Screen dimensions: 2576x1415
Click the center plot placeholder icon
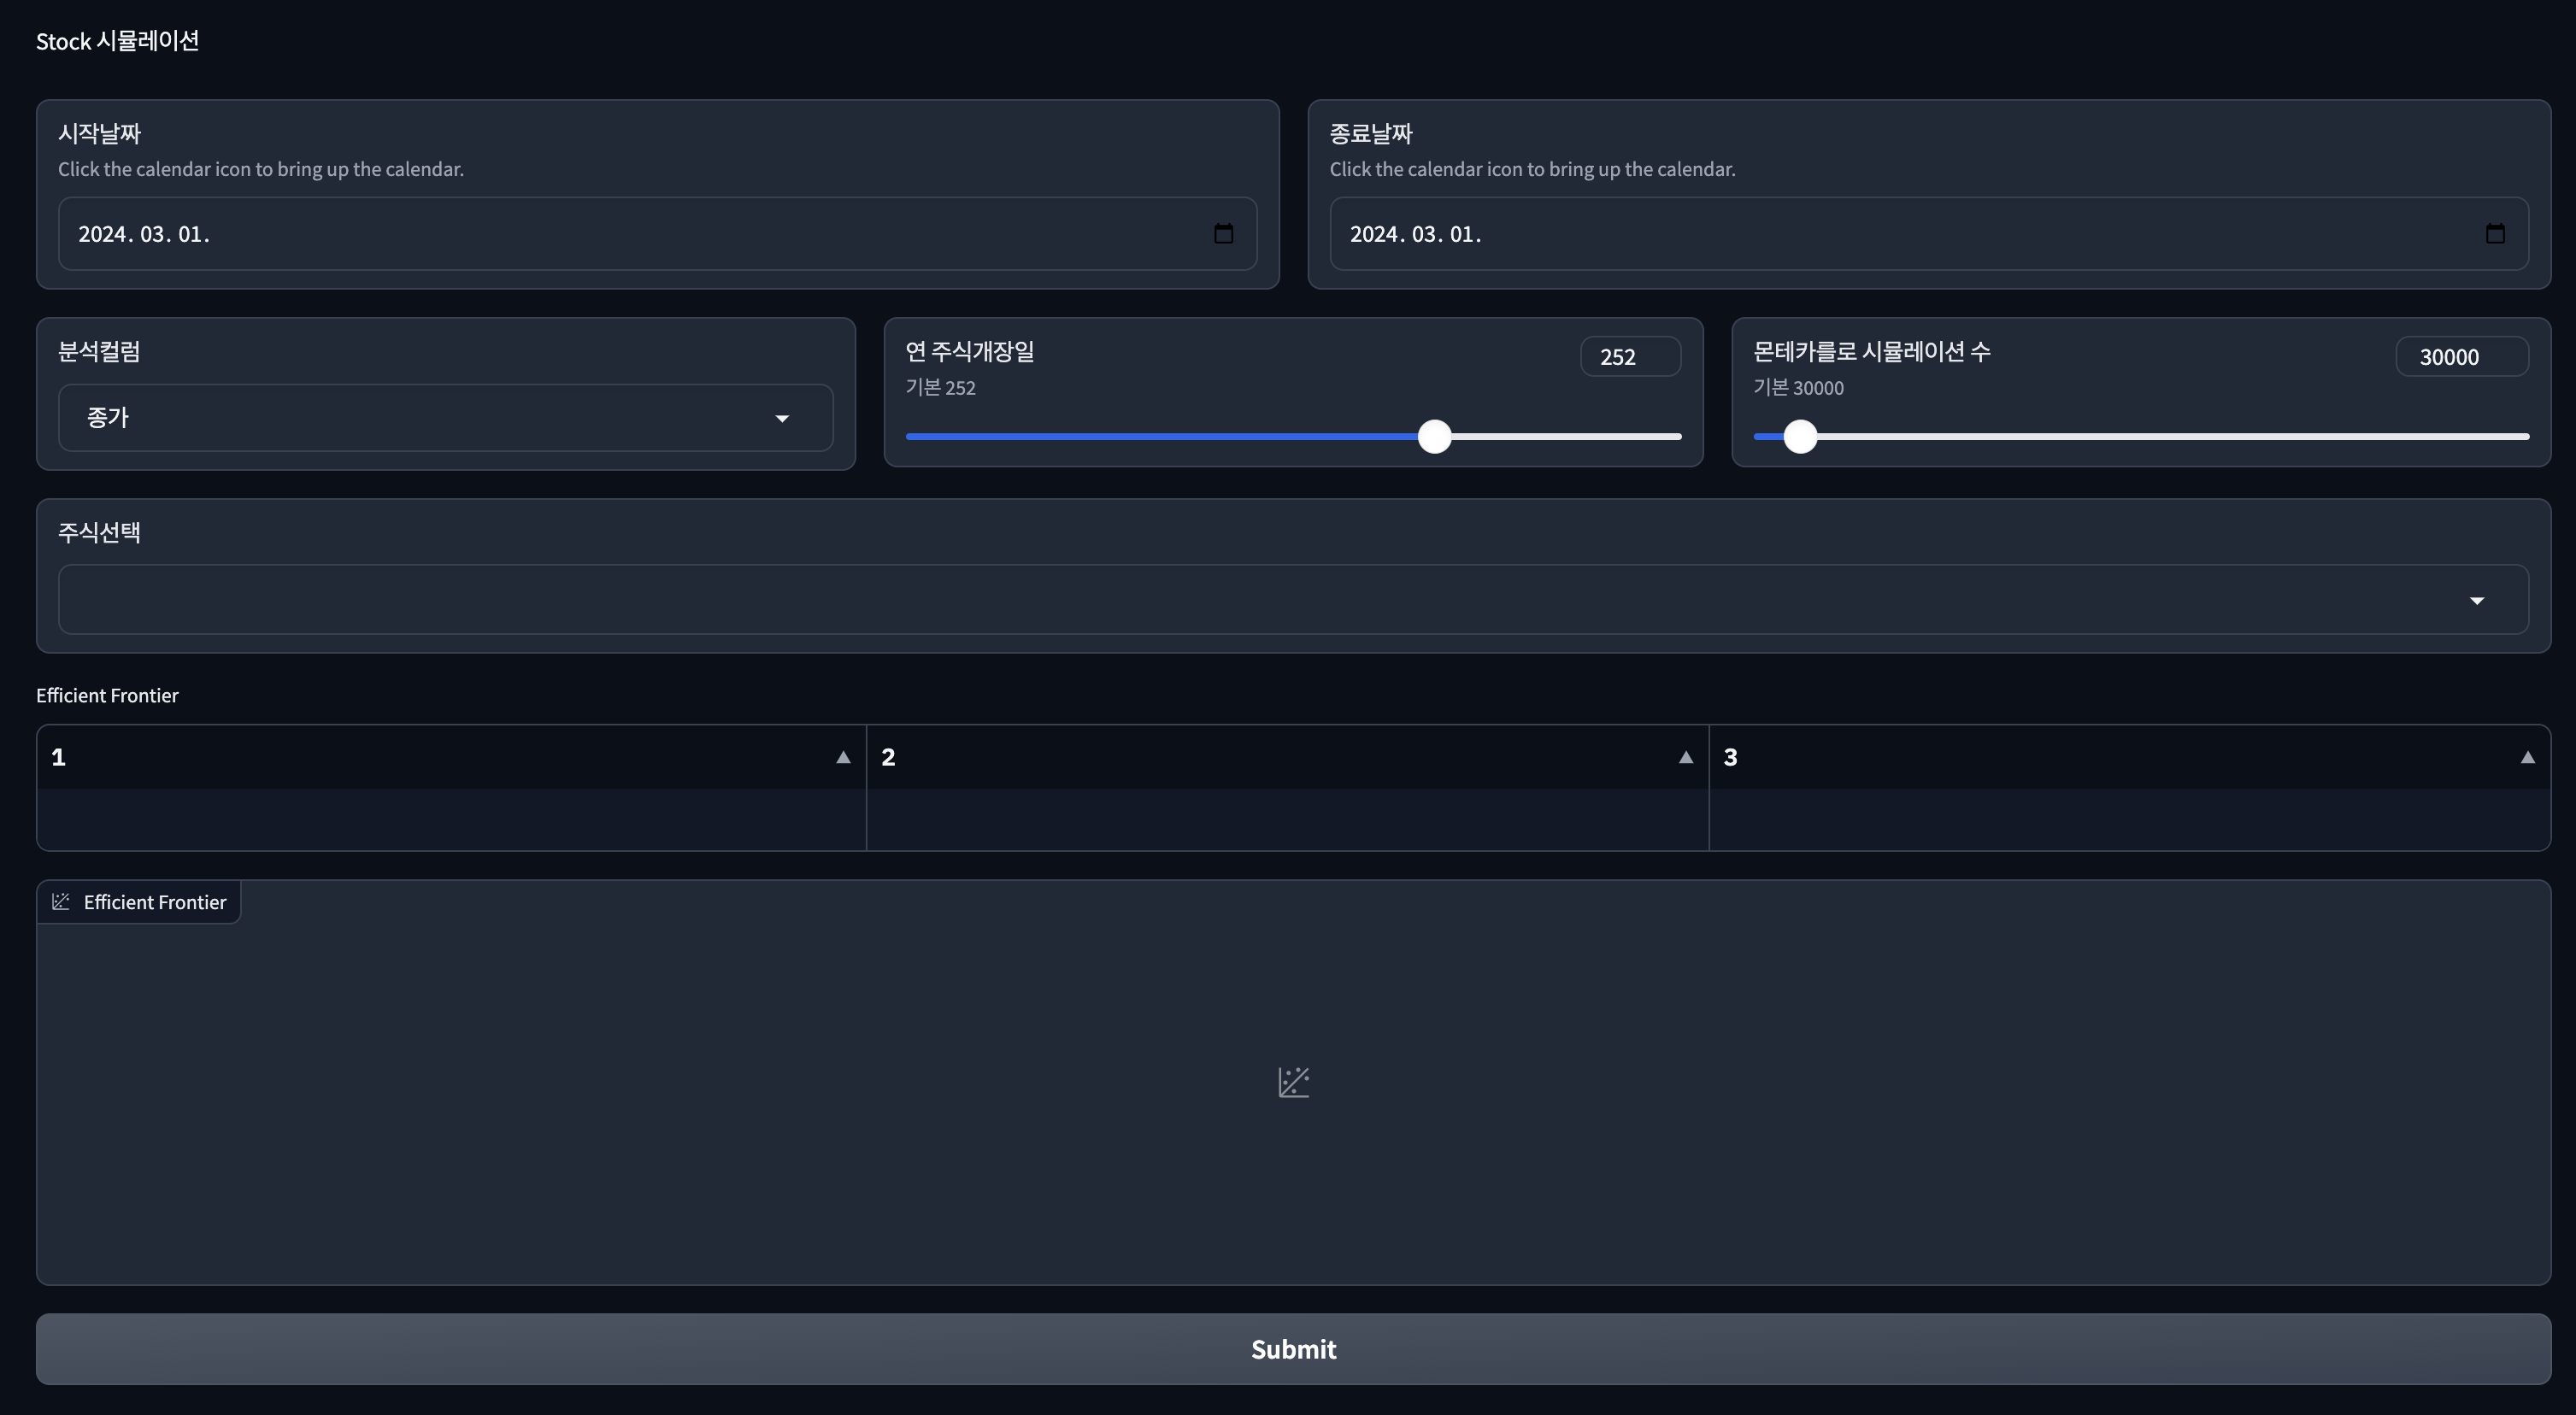[1293, 1082]
